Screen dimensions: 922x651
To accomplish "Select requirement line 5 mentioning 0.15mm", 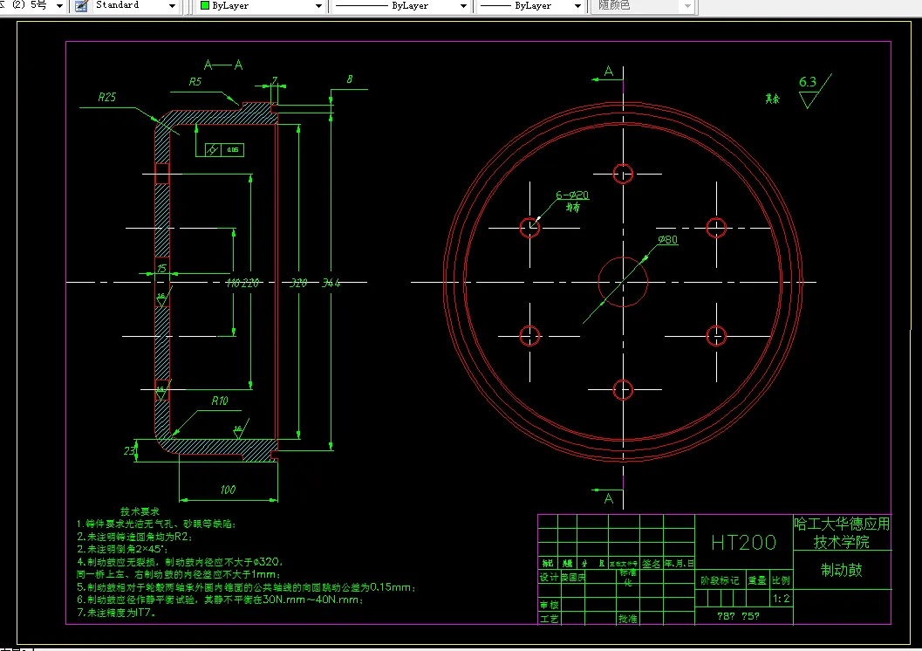I will [x=246, y=587].
